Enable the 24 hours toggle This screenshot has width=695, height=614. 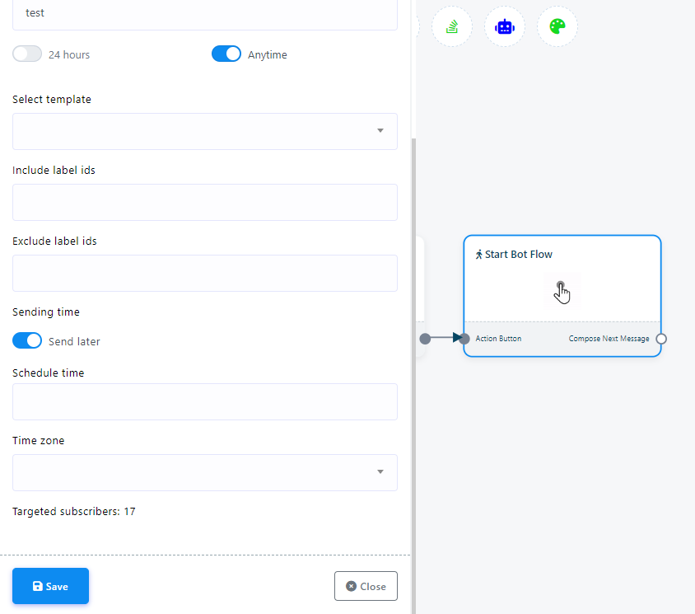tap(27, 54)
